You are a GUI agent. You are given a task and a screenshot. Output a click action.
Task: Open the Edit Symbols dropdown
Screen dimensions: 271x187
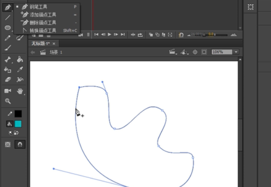point(184,52)
